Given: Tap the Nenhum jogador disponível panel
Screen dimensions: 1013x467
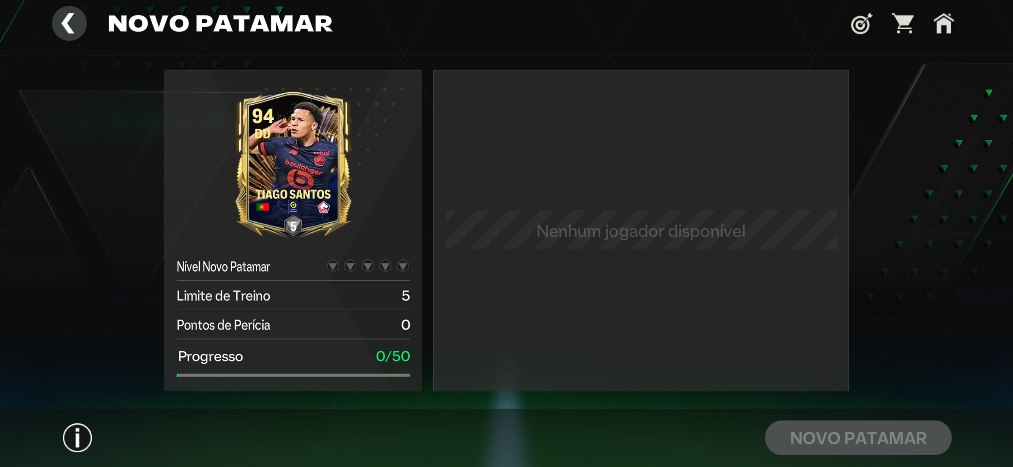Looking at the screenshot, I should tap(641, 230).
